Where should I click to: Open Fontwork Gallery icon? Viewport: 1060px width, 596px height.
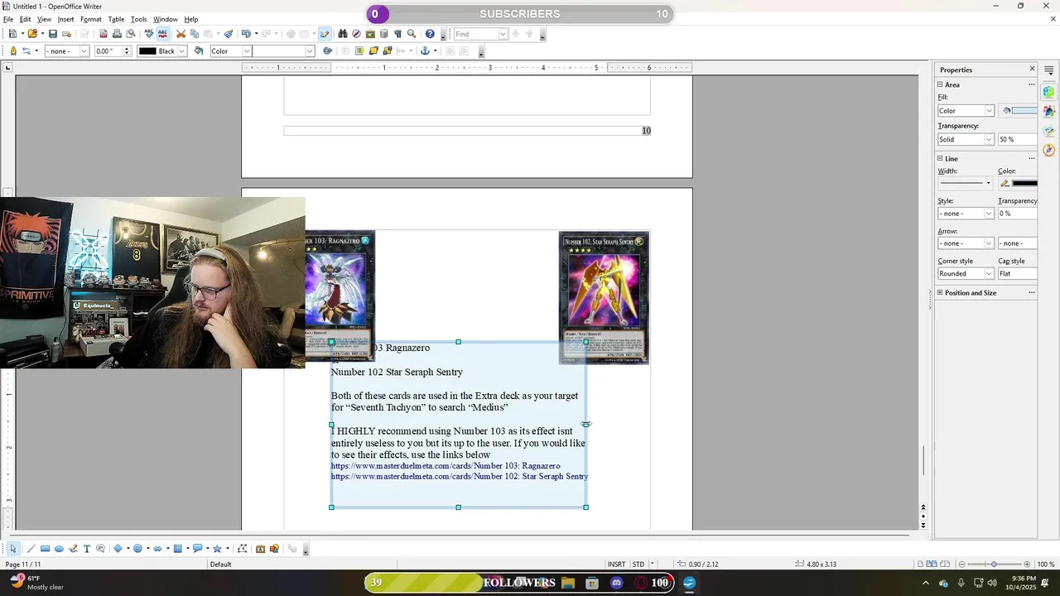pyautogui.click(x=260, y=548)
